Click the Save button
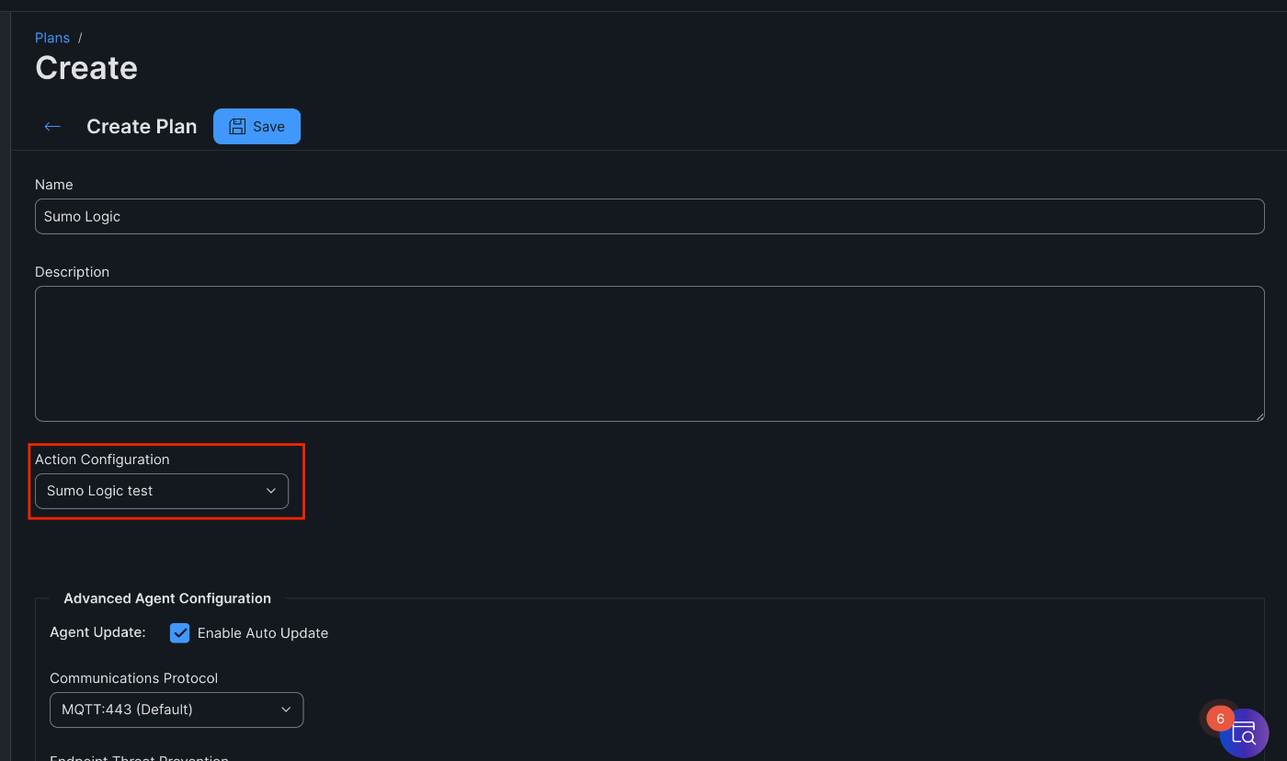Image resolution: width=1287 pixels, height=761 pixels. tap(256, 127)
